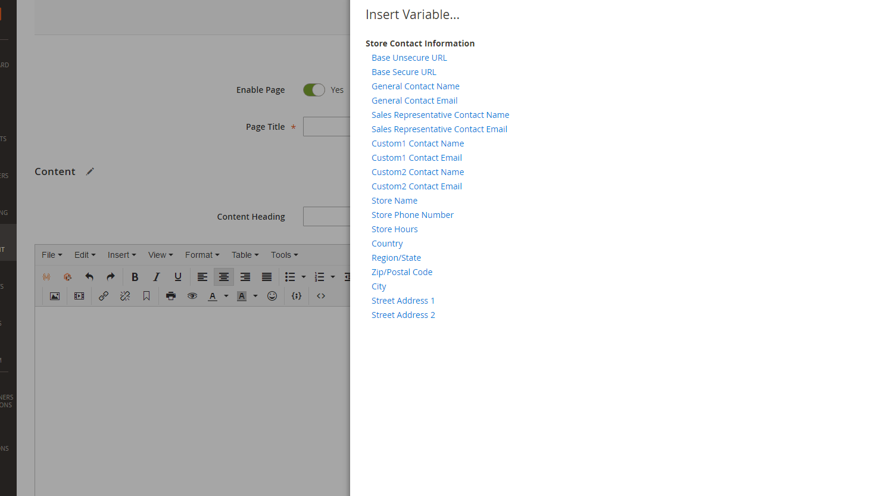Open the File menu in the editor
The width and height of the screenshot is (889, 496).
point(52,255)
